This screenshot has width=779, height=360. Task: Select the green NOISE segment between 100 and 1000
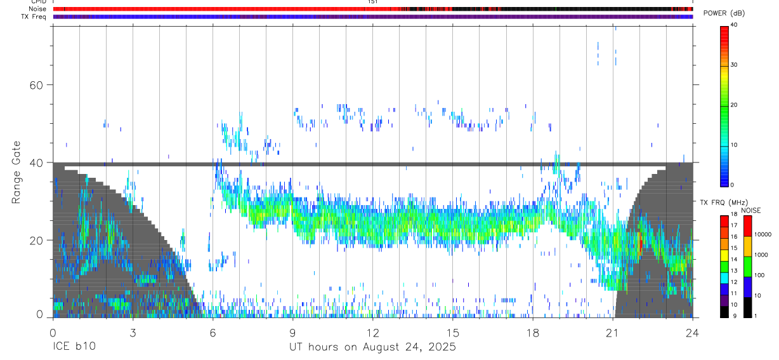click(747, 266)
